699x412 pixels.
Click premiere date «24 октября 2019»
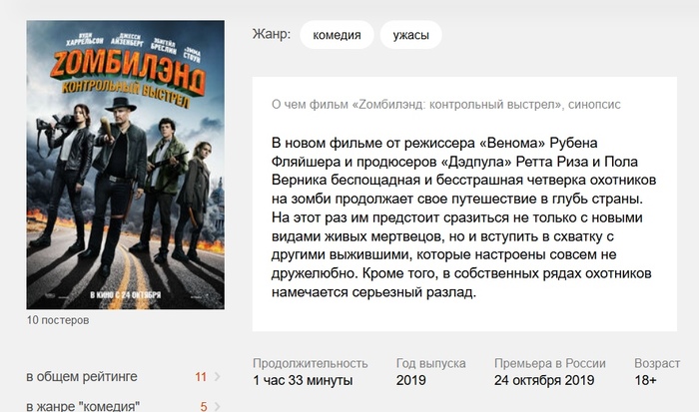coord(544,380)
